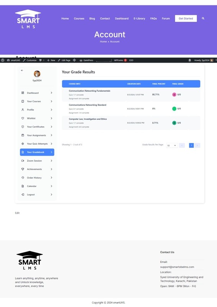Click the Get Started button
Screen dimensions: 217x307
186,18
